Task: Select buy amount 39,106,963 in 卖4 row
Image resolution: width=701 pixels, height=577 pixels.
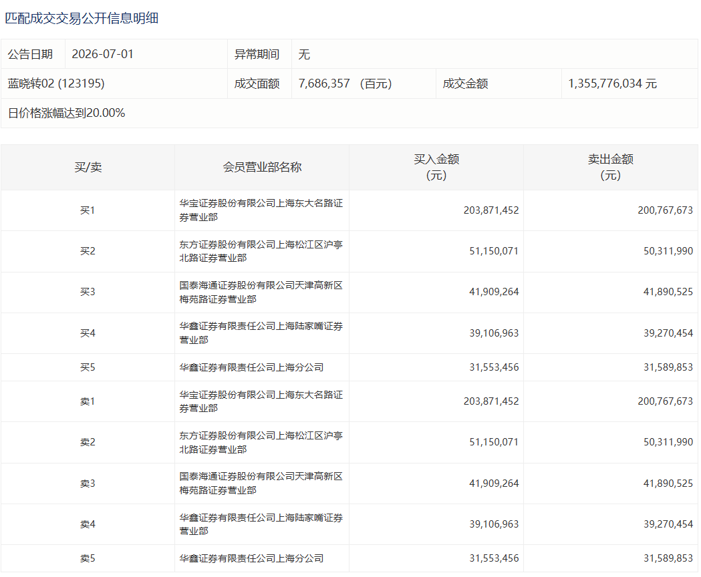Action: (x=494, y=524)
